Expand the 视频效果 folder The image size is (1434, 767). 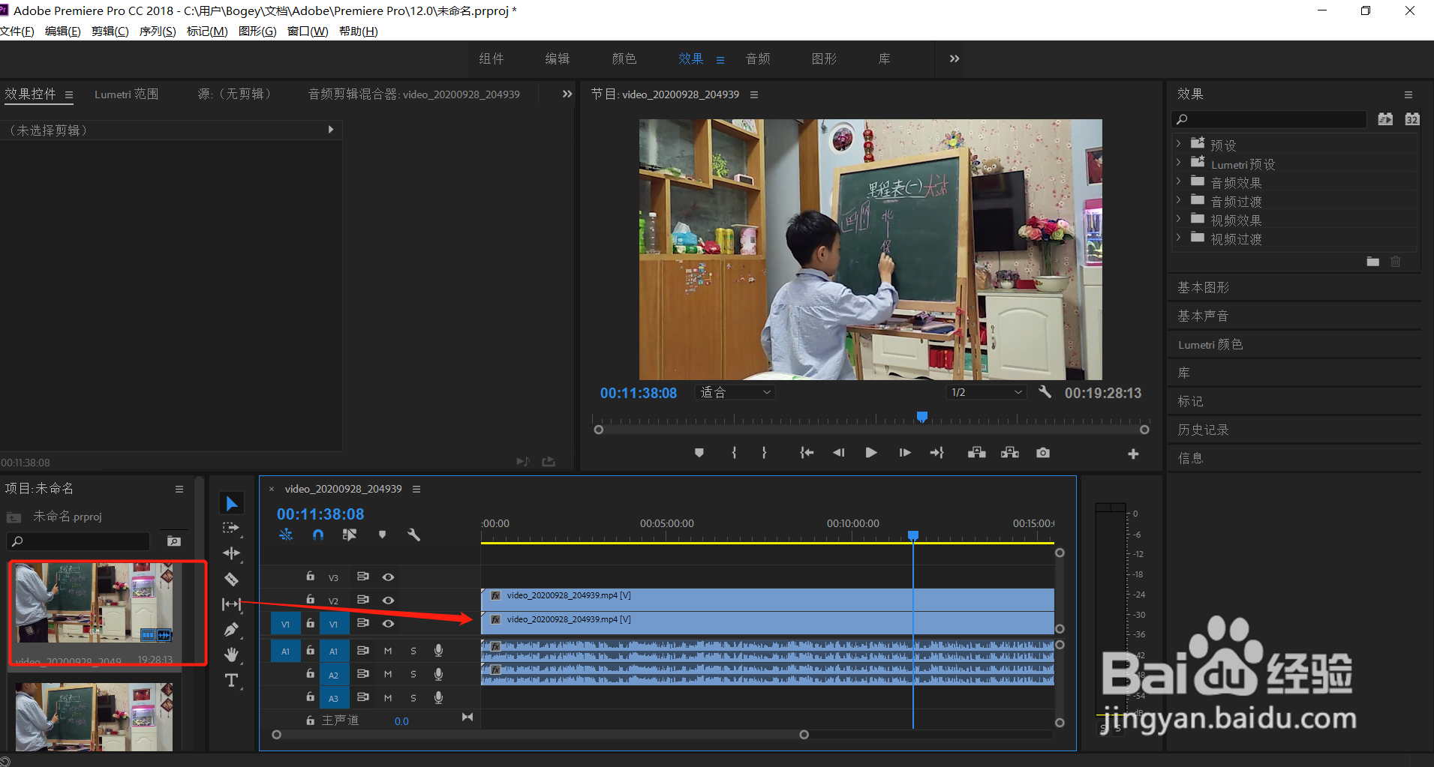click(1179, 218)
